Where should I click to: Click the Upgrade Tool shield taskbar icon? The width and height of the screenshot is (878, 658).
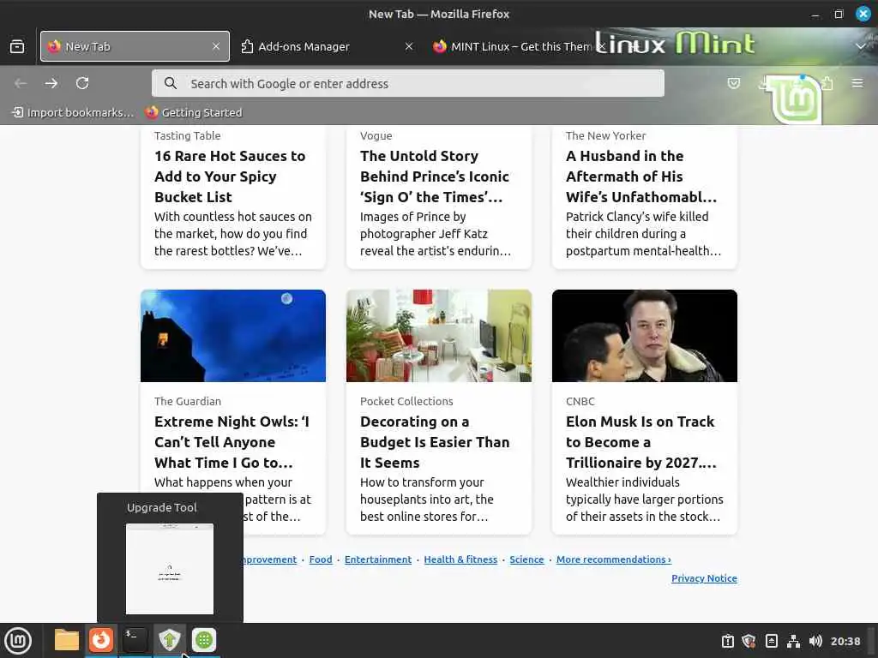[169, 640]
